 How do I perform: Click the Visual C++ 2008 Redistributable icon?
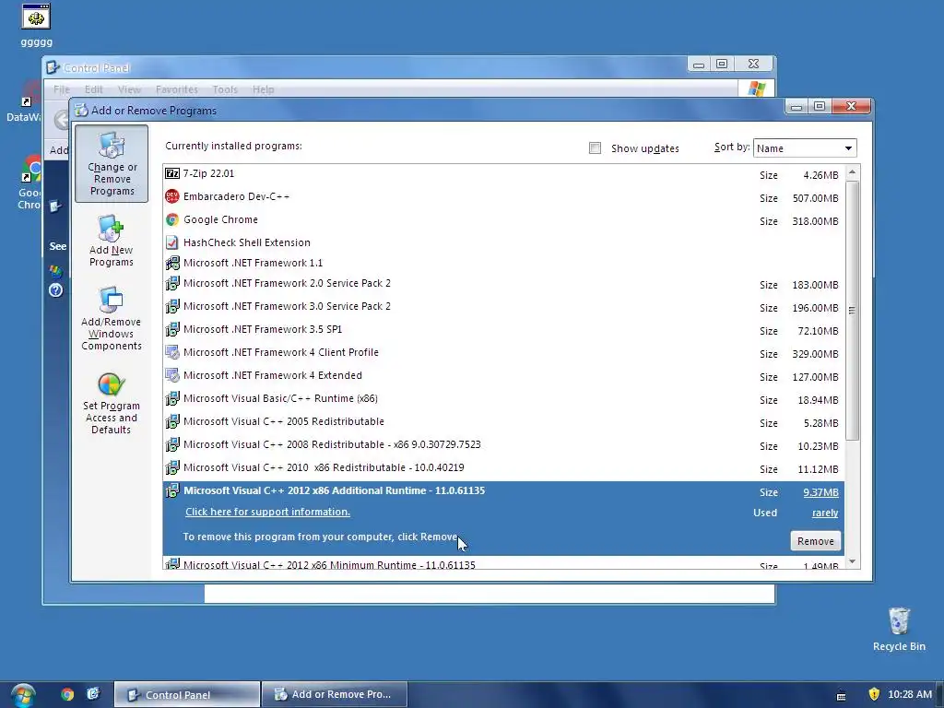[x=172, y=445]
